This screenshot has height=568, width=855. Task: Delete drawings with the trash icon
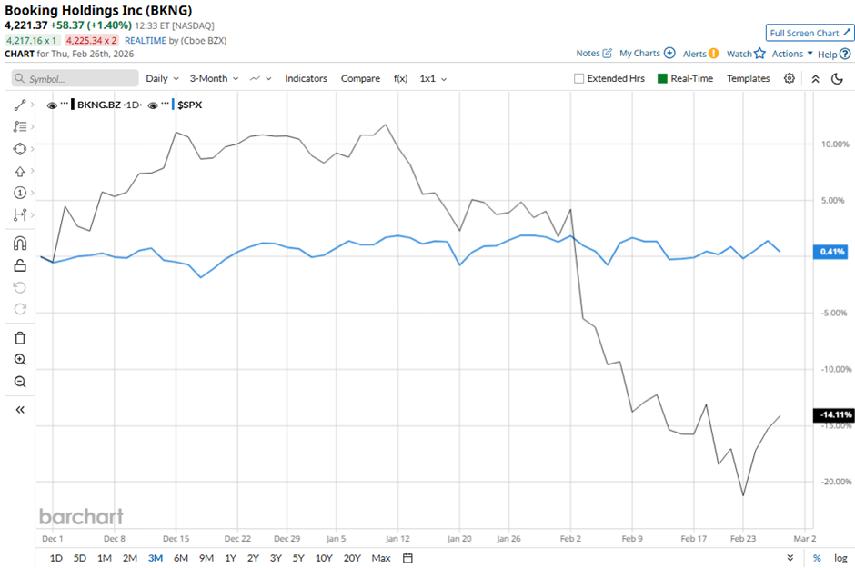coord(20,338)
